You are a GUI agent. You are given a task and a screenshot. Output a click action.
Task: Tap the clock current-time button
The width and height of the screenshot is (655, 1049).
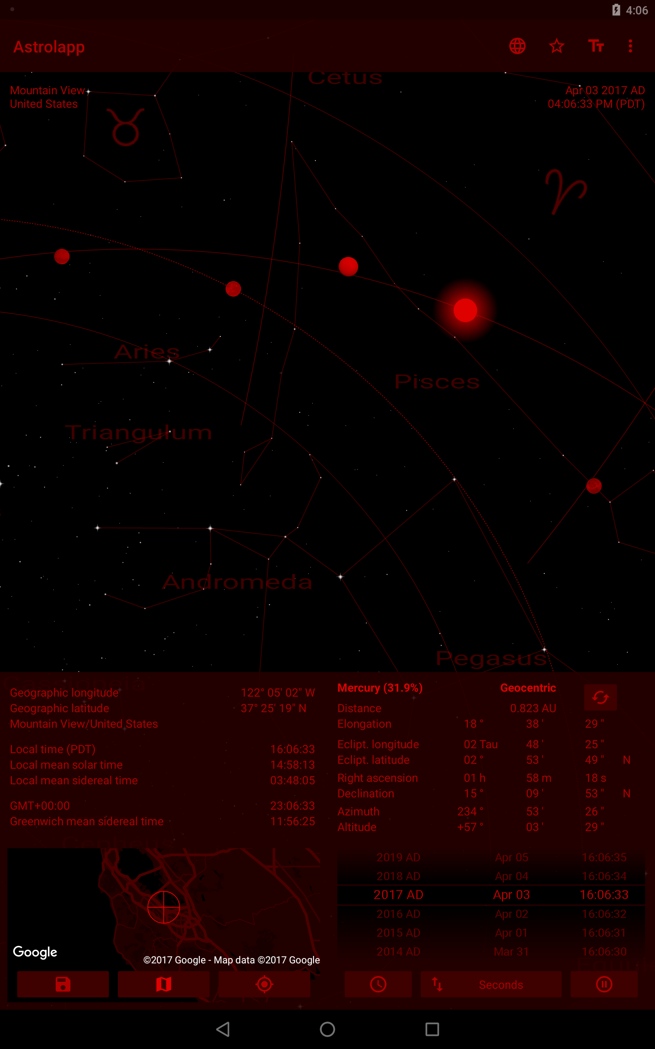click(x=378, y=984)
